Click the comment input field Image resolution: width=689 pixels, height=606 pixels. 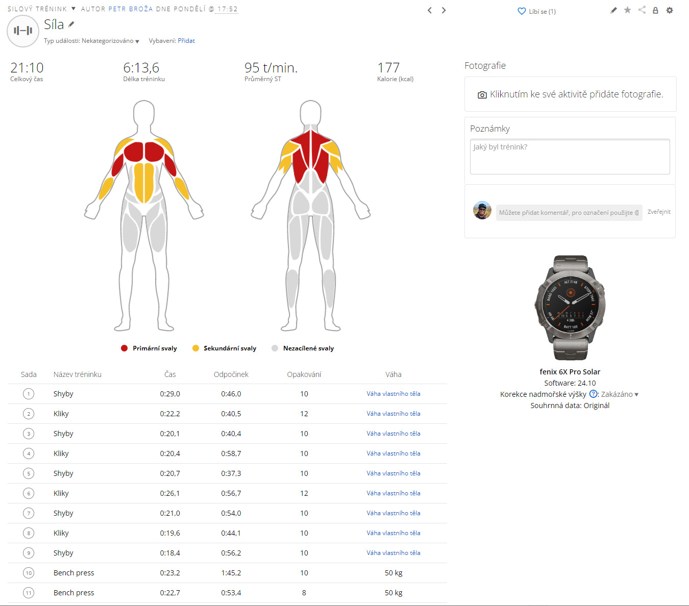pyautogui.click(x=569, y=213)
